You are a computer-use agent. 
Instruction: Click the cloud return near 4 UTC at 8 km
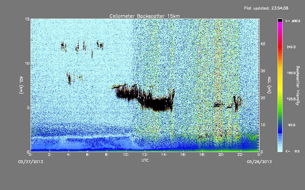pos(69,79)
